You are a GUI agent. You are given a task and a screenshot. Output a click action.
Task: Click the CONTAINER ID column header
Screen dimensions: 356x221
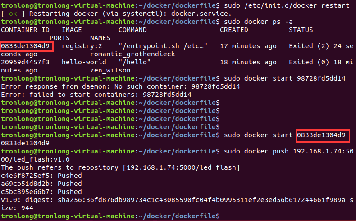(x=25, y=30)
